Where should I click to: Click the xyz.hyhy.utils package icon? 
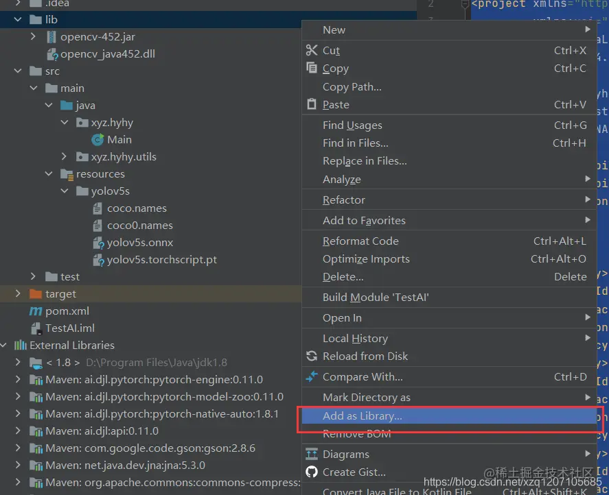pyautogui.click(x=82, y=157)
